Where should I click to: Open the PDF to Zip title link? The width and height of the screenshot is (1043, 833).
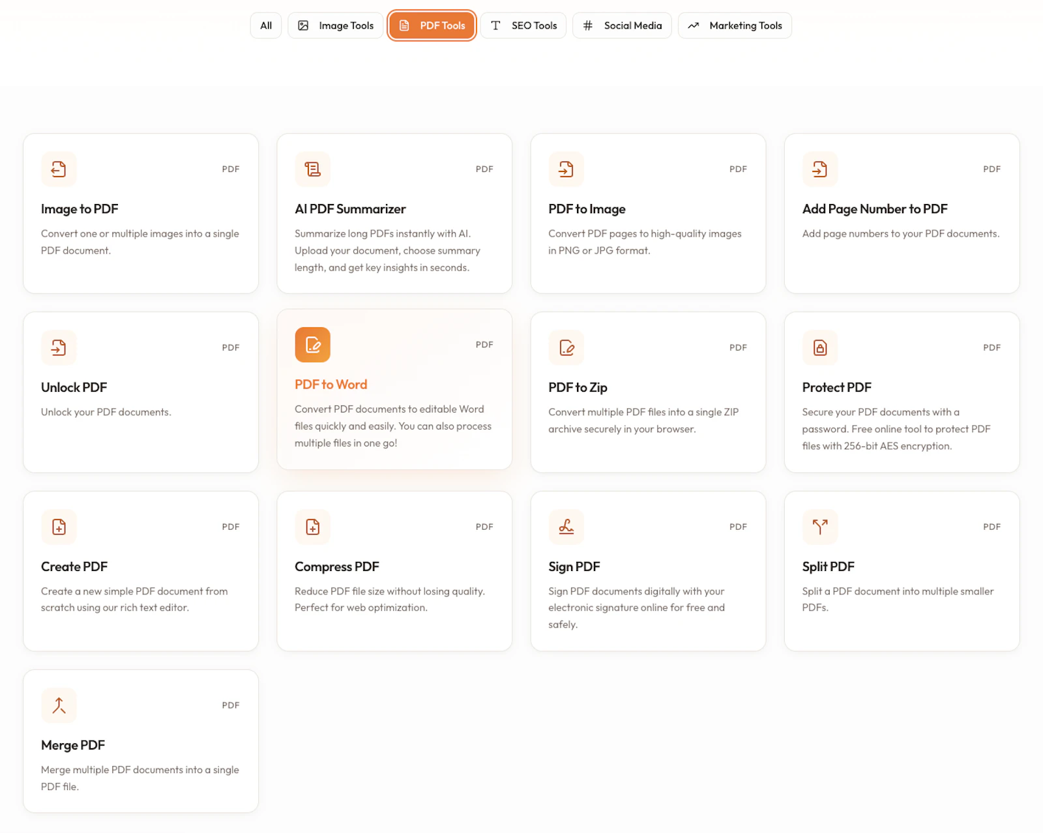578,387
